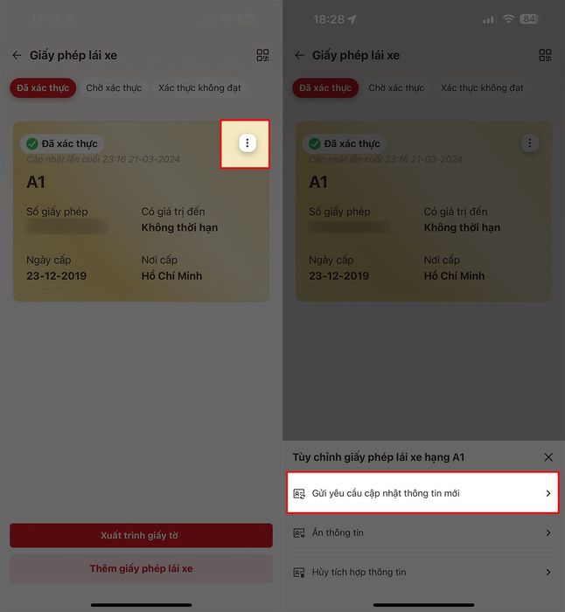Tap the Xuất trình giấy tờ button
The image size is (565, 612).
(x=141, y=535)
